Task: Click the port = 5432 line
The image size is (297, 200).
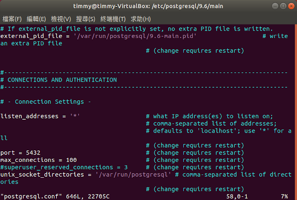Action: tap(20, 153)
